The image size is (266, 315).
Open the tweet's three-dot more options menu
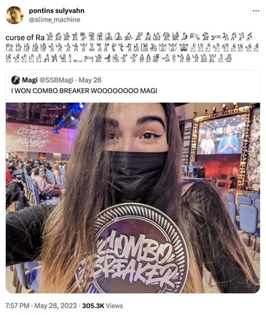pyautogui.click(x=256, y=11)
